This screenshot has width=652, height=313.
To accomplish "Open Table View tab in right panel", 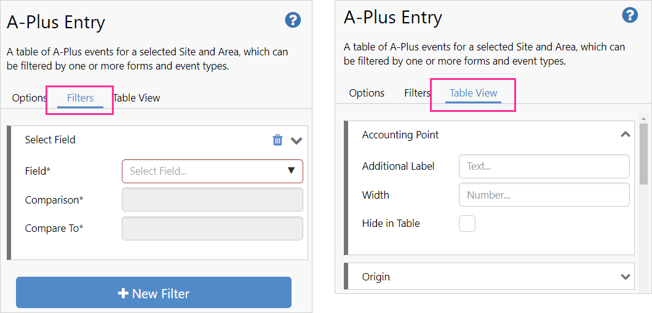I will (x=473, y=93).
